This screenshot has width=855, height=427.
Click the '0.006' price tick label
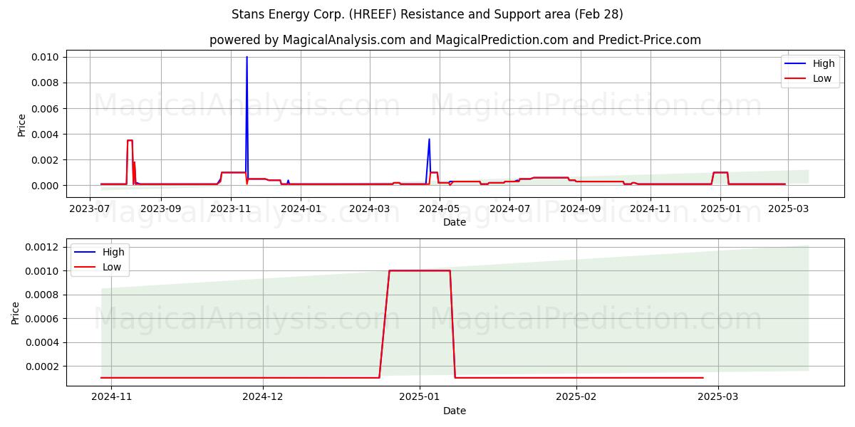46,108
